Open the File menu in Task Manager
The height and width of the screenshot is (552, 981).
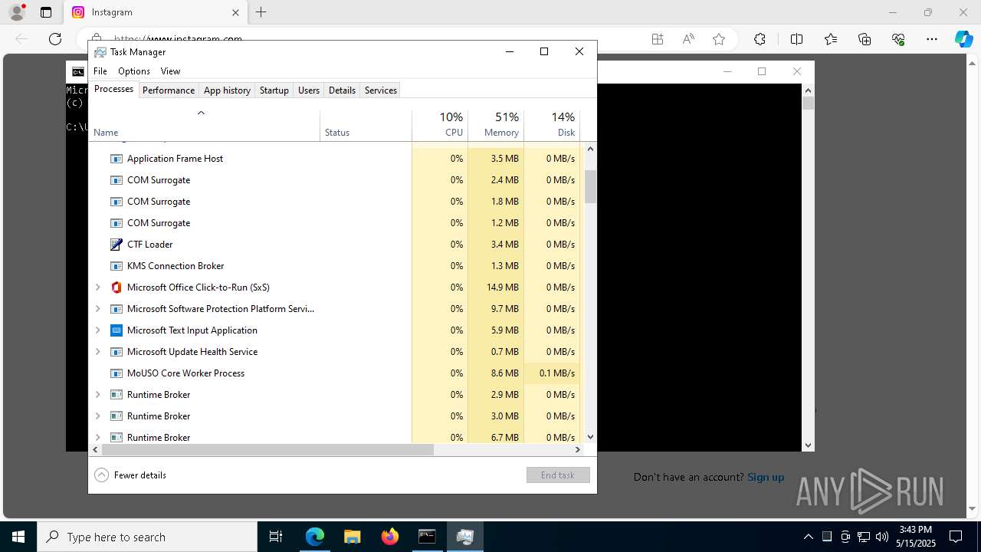click(100, 71)
